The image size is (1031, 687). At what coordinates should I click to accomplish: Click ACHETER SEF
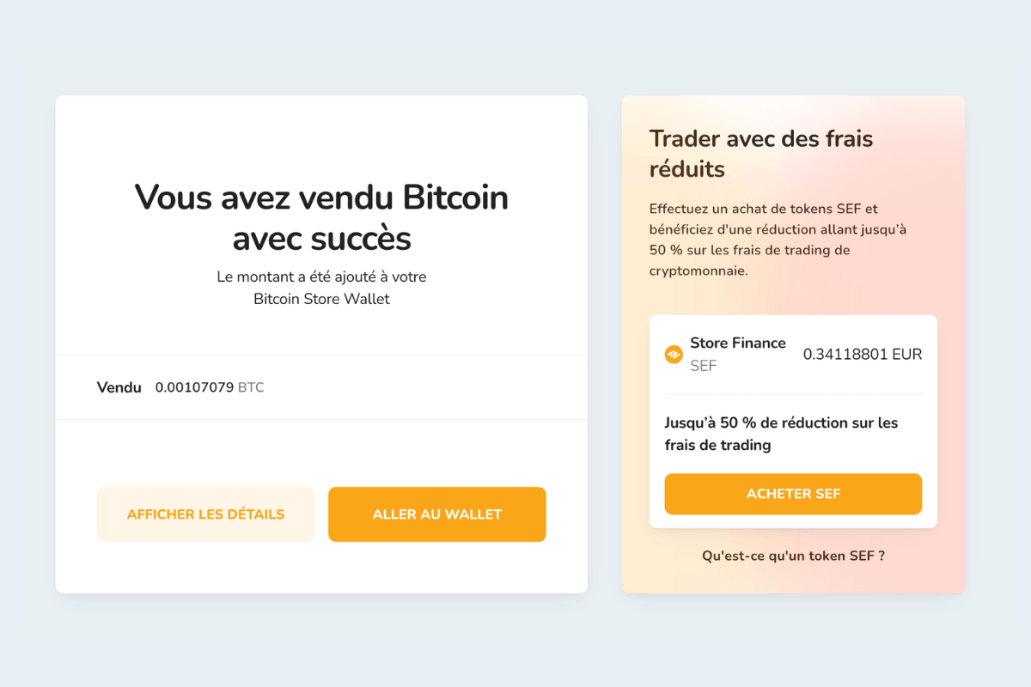792,494
